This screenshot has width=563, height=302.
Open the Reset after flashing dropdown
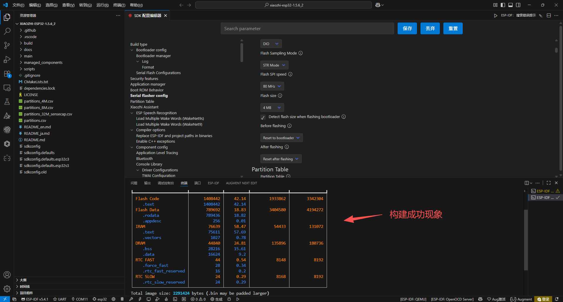click(281, 159)
